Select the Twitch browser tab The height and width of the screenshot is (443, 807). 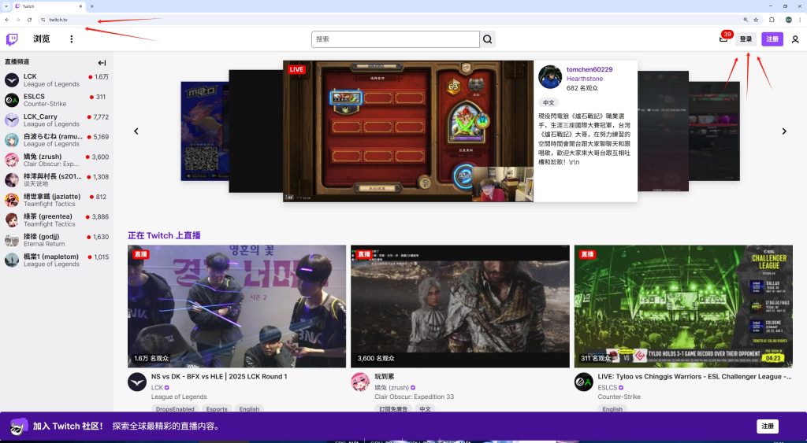click(48, 6)
